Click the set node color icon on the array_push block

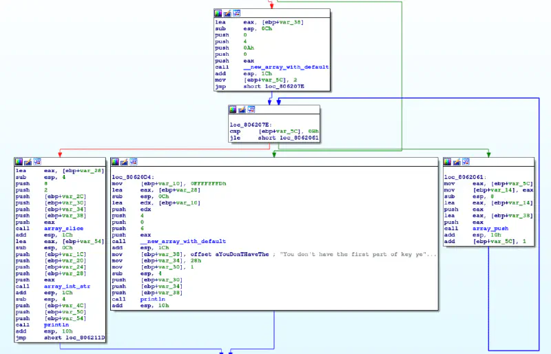448,162
